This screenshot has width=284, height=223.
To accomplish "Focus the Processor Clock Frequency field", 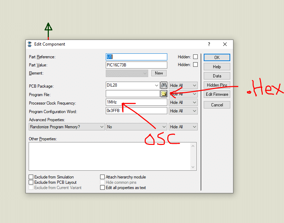I will [137, 102].
